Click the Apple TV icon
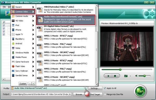The width and height of the screenshot is (156, 100). point(13,34)
